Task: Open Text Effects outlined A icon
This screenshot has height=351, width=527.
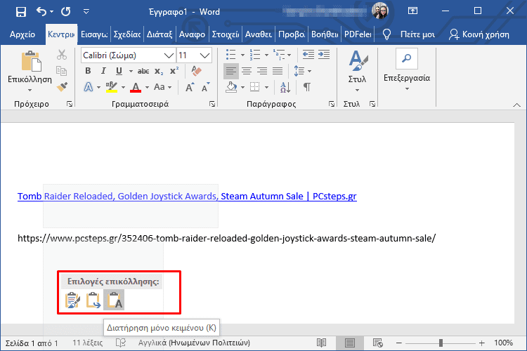Action: (x=88, y=87)
